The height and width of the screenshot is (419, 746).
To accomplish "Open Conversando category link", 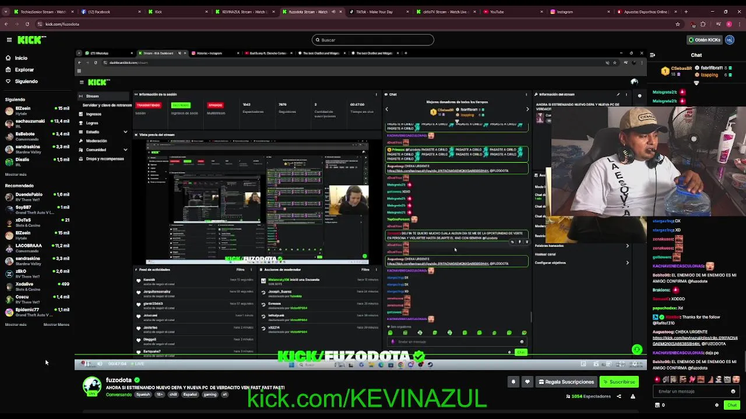I will click(119, 395).
